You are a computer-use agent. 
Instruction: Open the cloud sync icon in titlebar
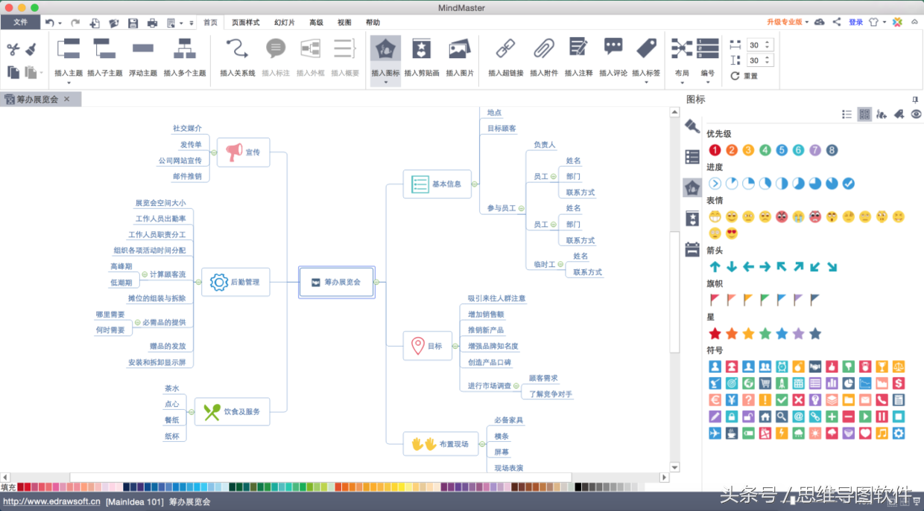[818, 22]
